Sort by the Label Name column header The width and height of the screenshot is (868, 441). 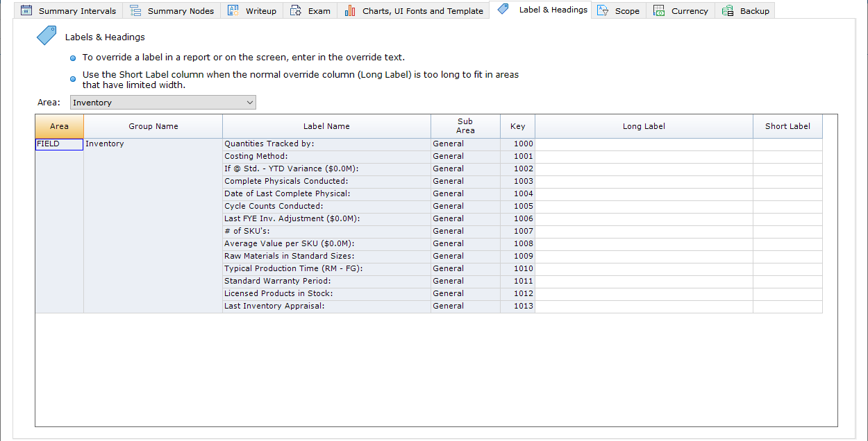pyautogui.click(x=326, y=126)
